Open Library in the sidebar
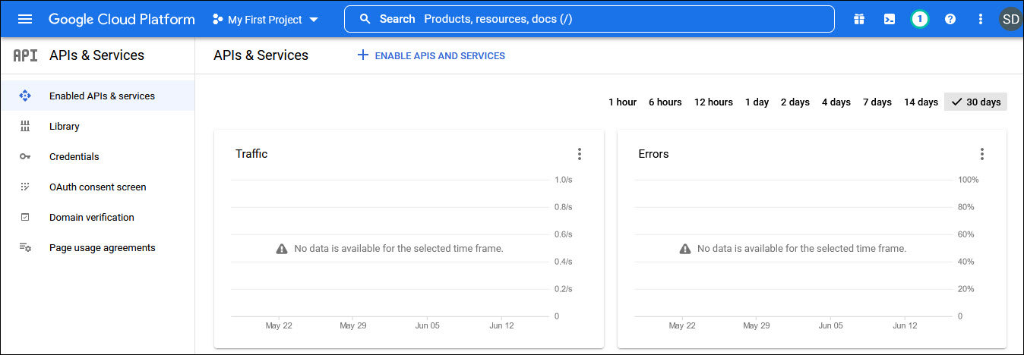This screenshot has width=1024, height=355. 65,126
